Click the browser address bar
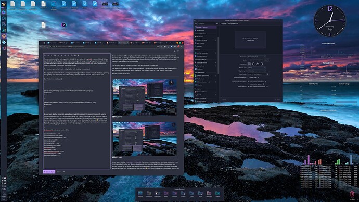 tap(105, 47)
